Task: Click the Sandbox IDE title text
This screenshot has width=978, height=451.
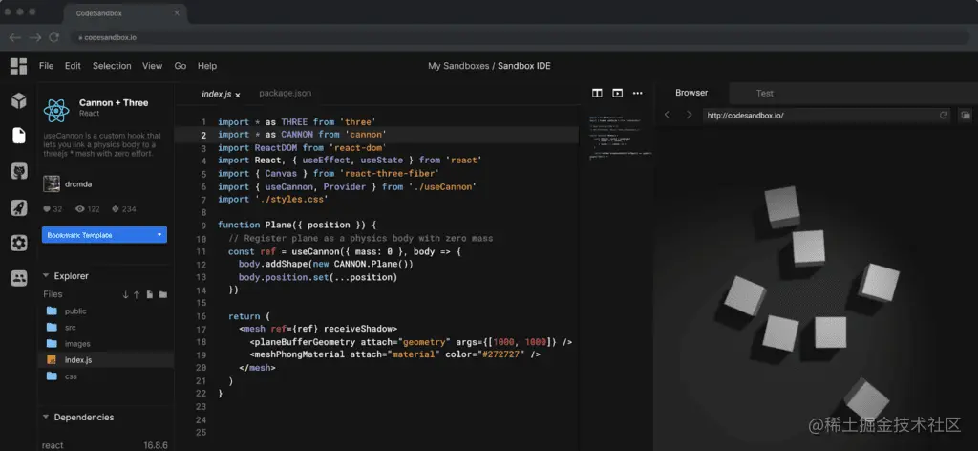Action: (524, 66)
